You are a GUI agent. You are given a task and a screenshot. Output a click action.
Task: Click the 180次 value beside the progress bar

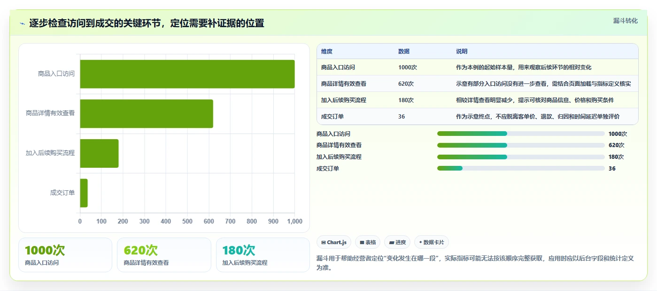616,157
